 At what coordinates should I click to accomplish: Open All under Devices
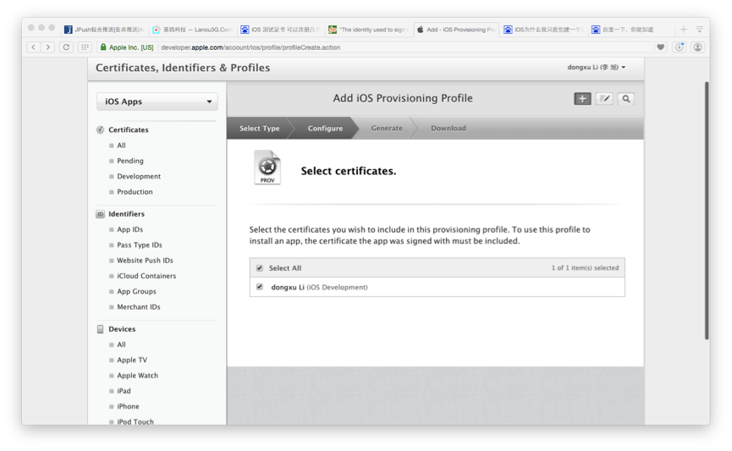coord(121,344)
